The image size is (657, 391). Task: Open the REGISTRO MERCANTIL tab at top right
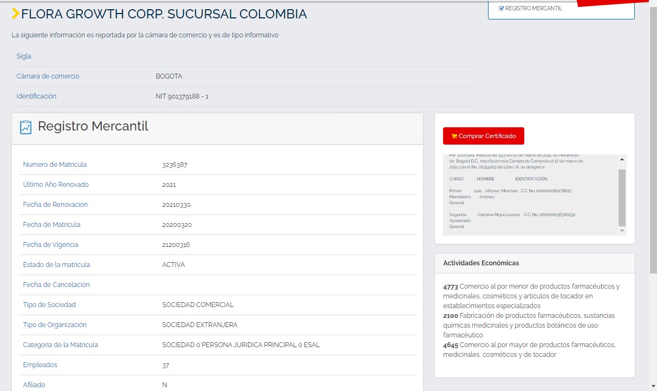point(561,9)
